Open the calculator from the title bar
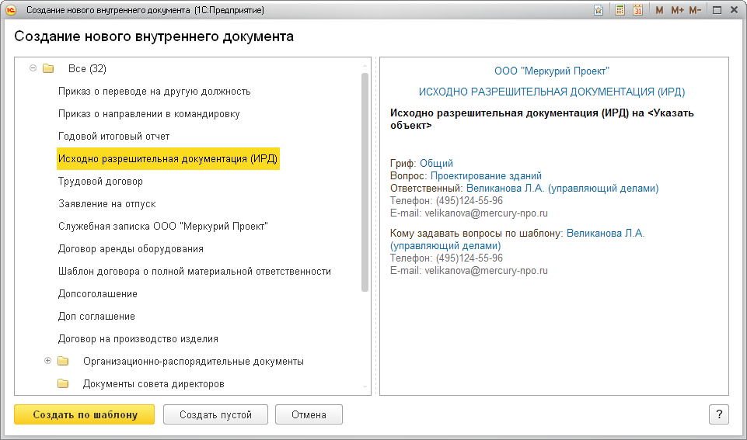The width and height of the screenshot is (747, 440). tap(620, 10)
